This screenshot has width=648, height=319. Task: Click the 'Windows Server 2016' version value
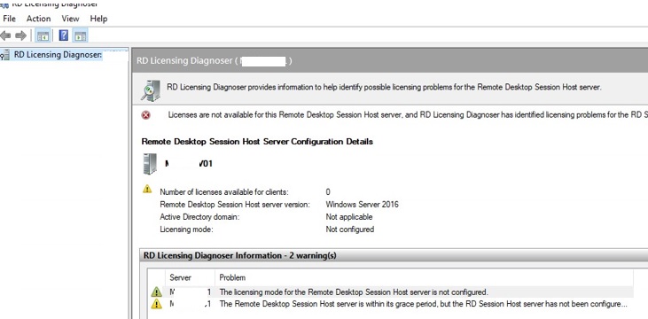[x=362, y=204]
